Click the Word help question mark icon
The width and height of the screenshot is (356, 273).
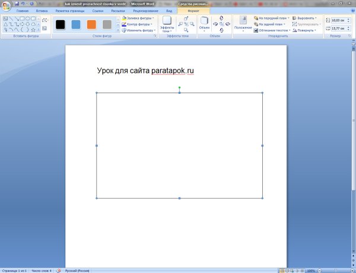351,11
